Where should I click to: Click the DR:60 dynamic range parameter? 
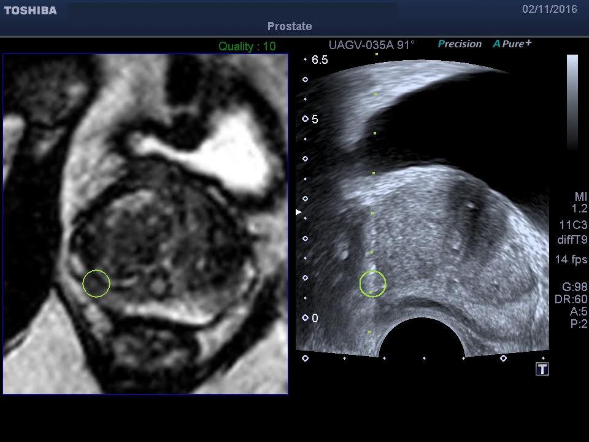point(574,300)
